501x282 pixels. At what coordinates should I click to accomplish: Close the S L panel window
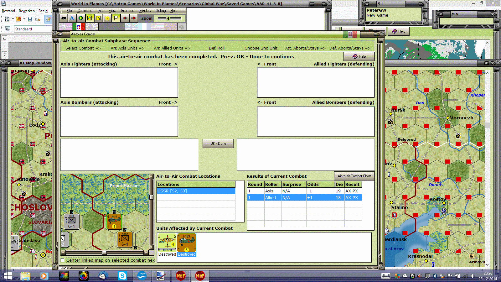(x=421, y=4)
